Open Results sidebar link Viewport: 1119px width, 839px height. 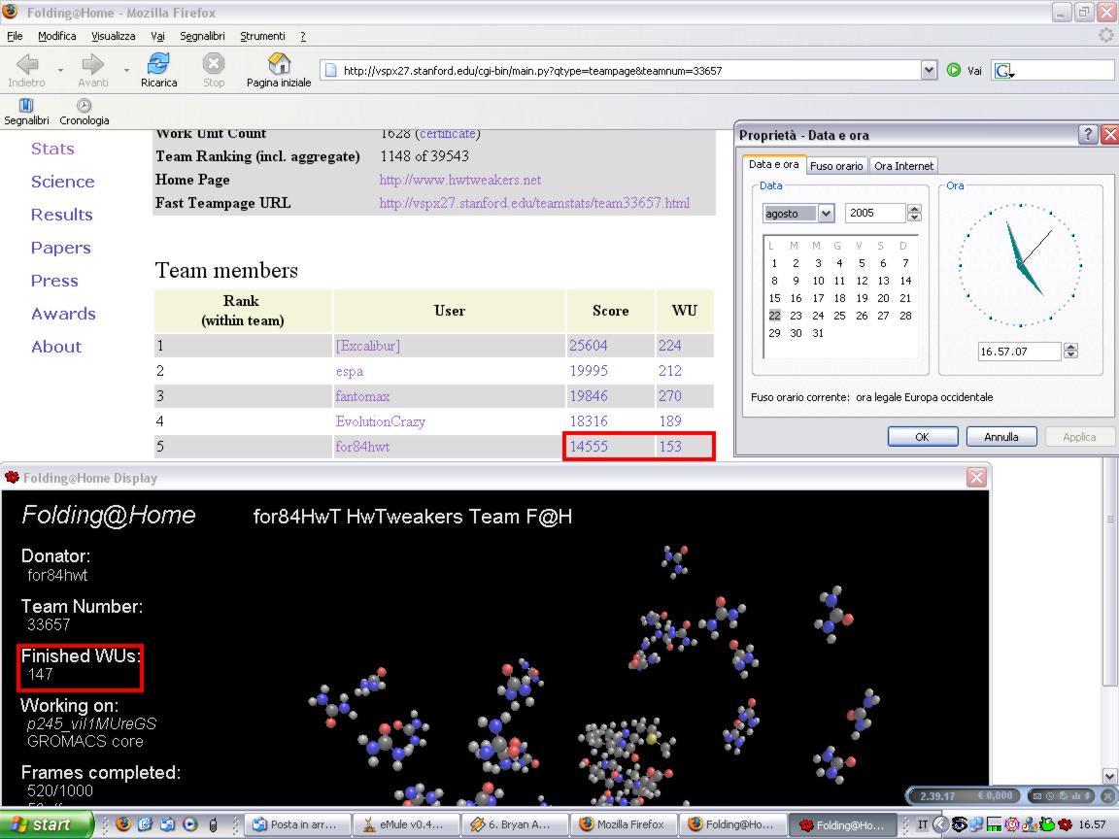62,214
